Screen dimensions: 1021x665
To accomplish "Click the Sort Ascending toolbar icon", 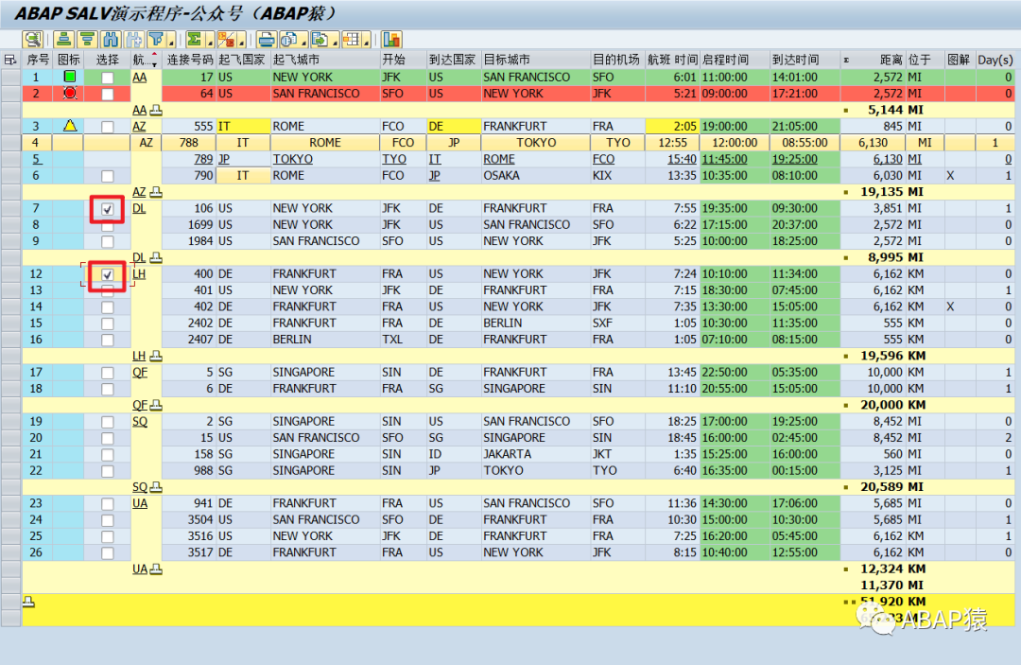I will (x=64, y=40).
